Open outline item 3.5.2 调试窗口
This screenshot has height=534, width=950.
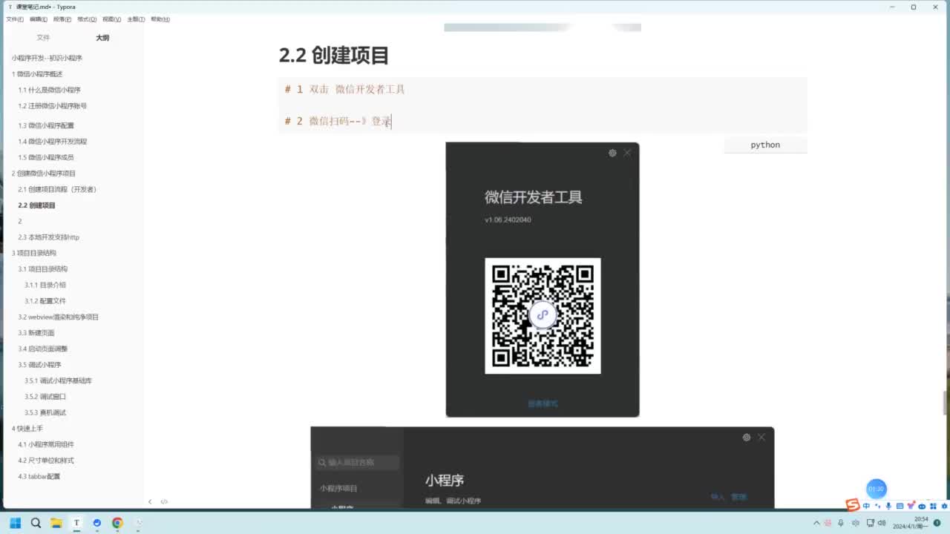coord(45,397)
